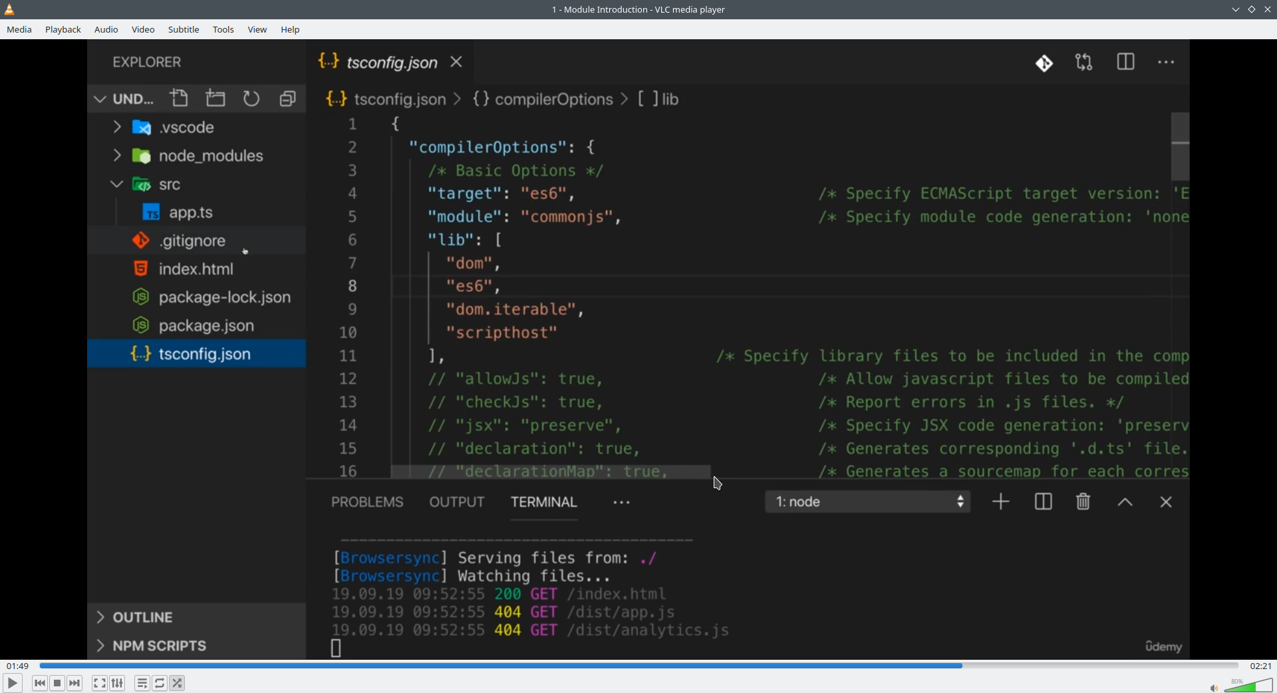Click the VLC cone icon in title bar

pyautogui.click(x=10, y=9)
